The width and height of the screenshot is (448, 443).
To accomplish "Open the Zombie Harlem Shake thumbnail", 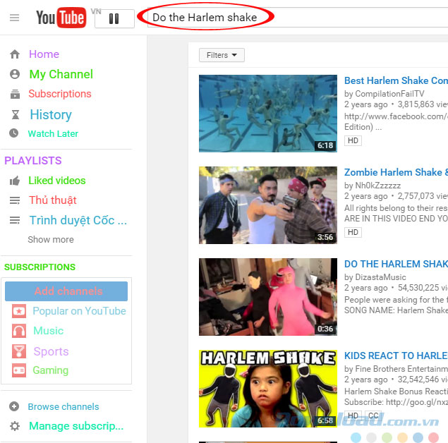I will [x=268, y=205].
